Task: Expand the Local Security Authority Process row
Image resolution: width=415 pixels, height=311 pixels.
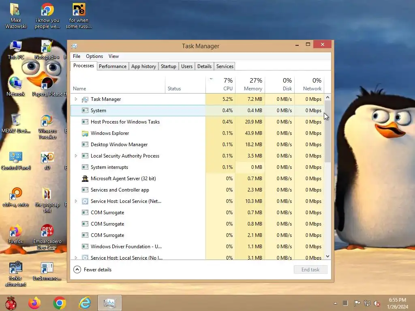Action: tap(76, 156)
